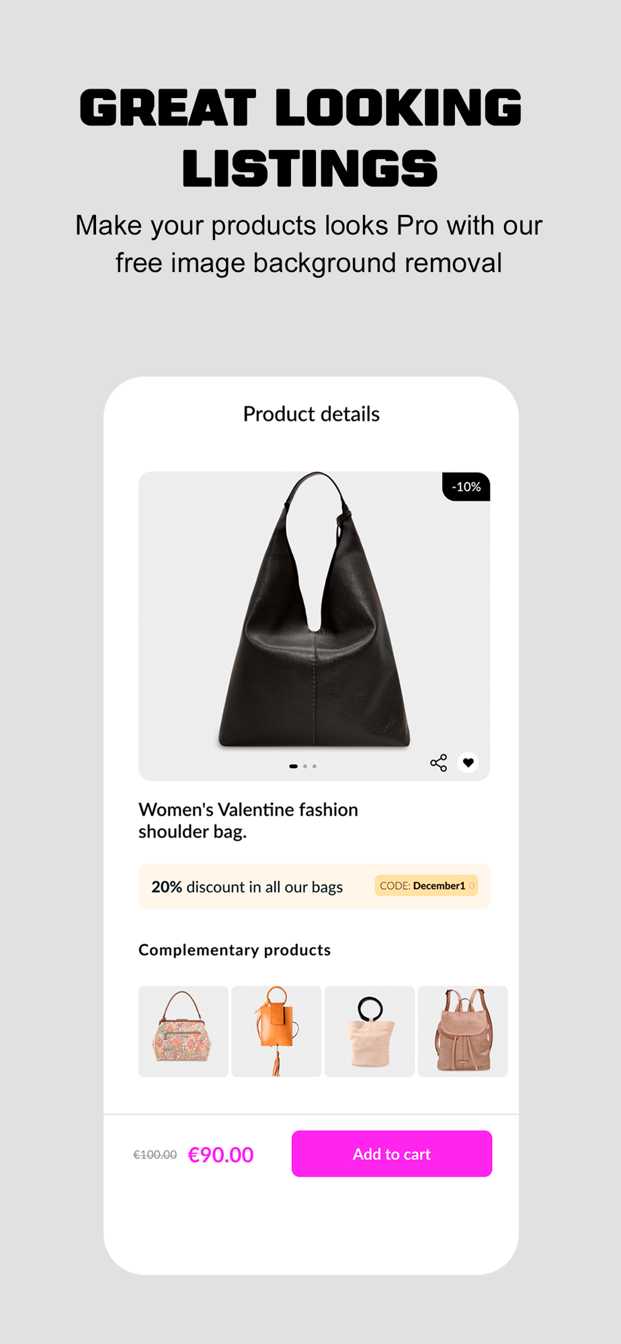Tap the 20% discount banner
The height and width of the screenshot is (1344, 621).
point(314,886)
